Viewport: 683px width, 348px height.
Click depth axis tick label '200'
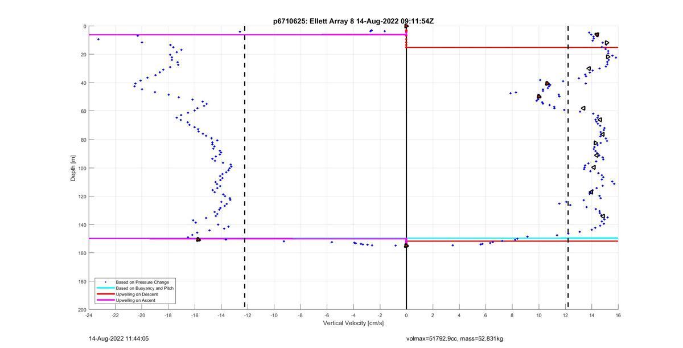[82, 309]
